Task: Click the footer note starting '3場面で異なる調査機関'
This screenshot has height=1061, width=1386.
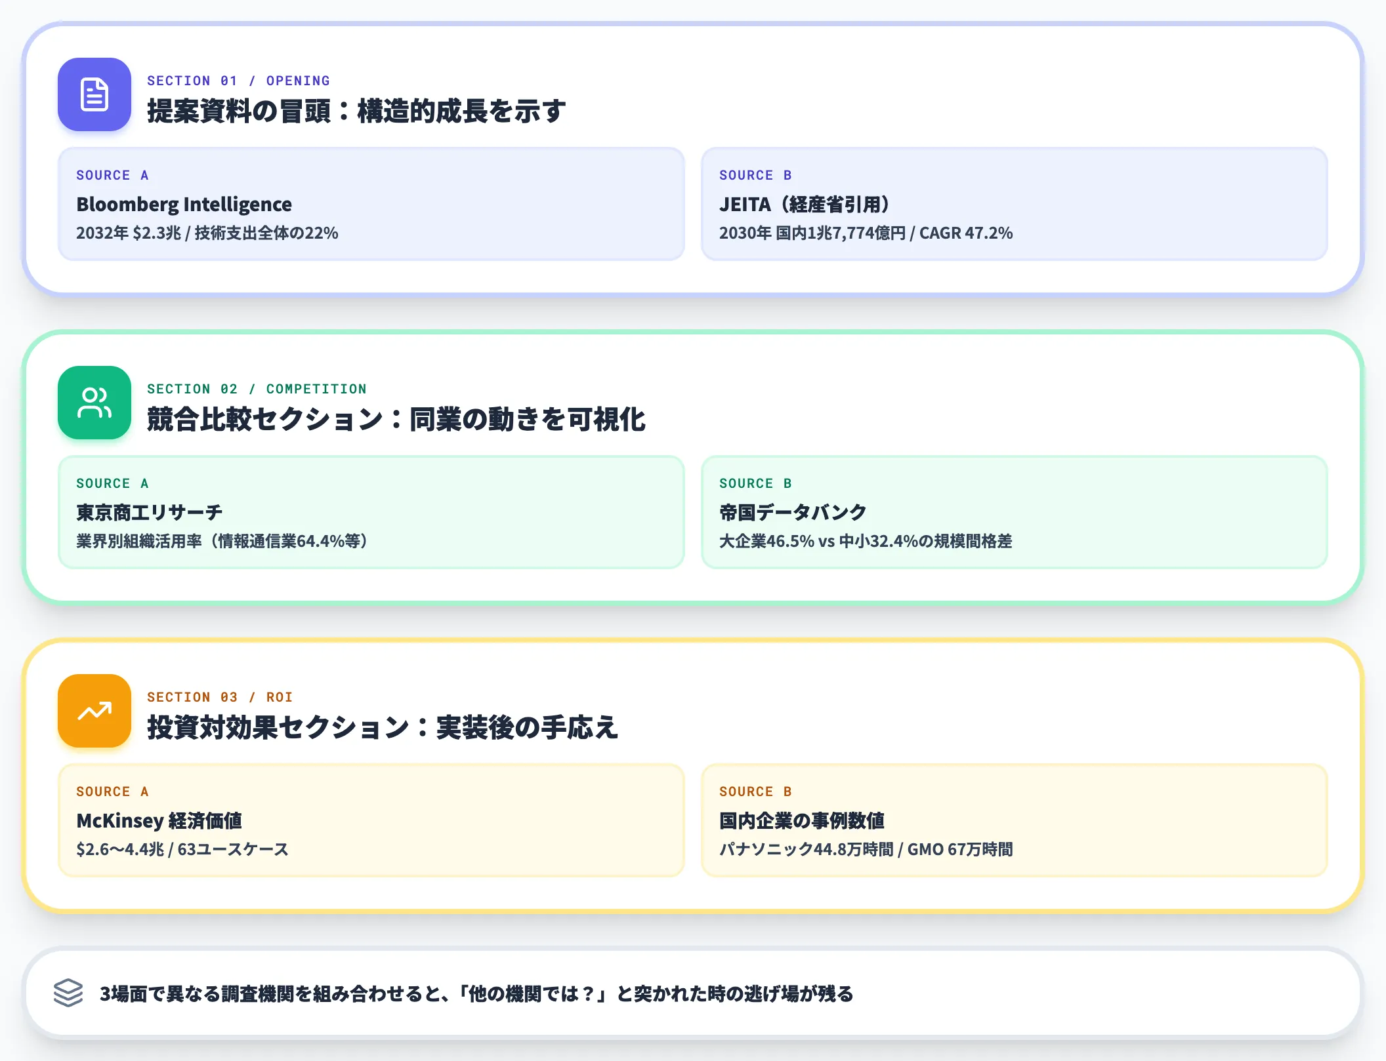Action: (x=476, y=993)
